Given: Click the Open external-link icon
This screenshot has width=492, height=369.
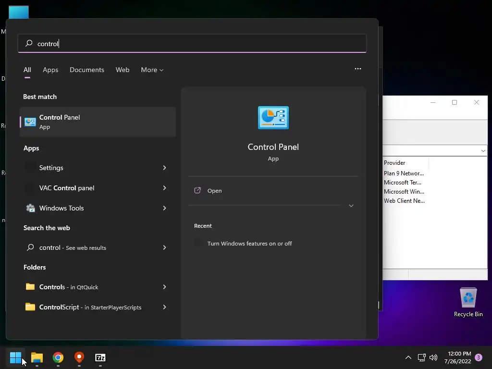Looking at the screenshot, I should (197, 190).
